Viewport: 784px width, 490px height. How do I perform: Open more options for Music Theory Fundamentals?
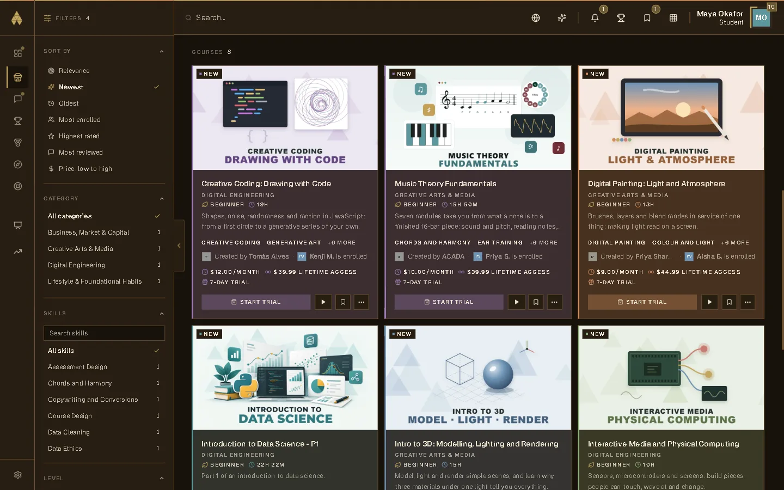[554, 302]
